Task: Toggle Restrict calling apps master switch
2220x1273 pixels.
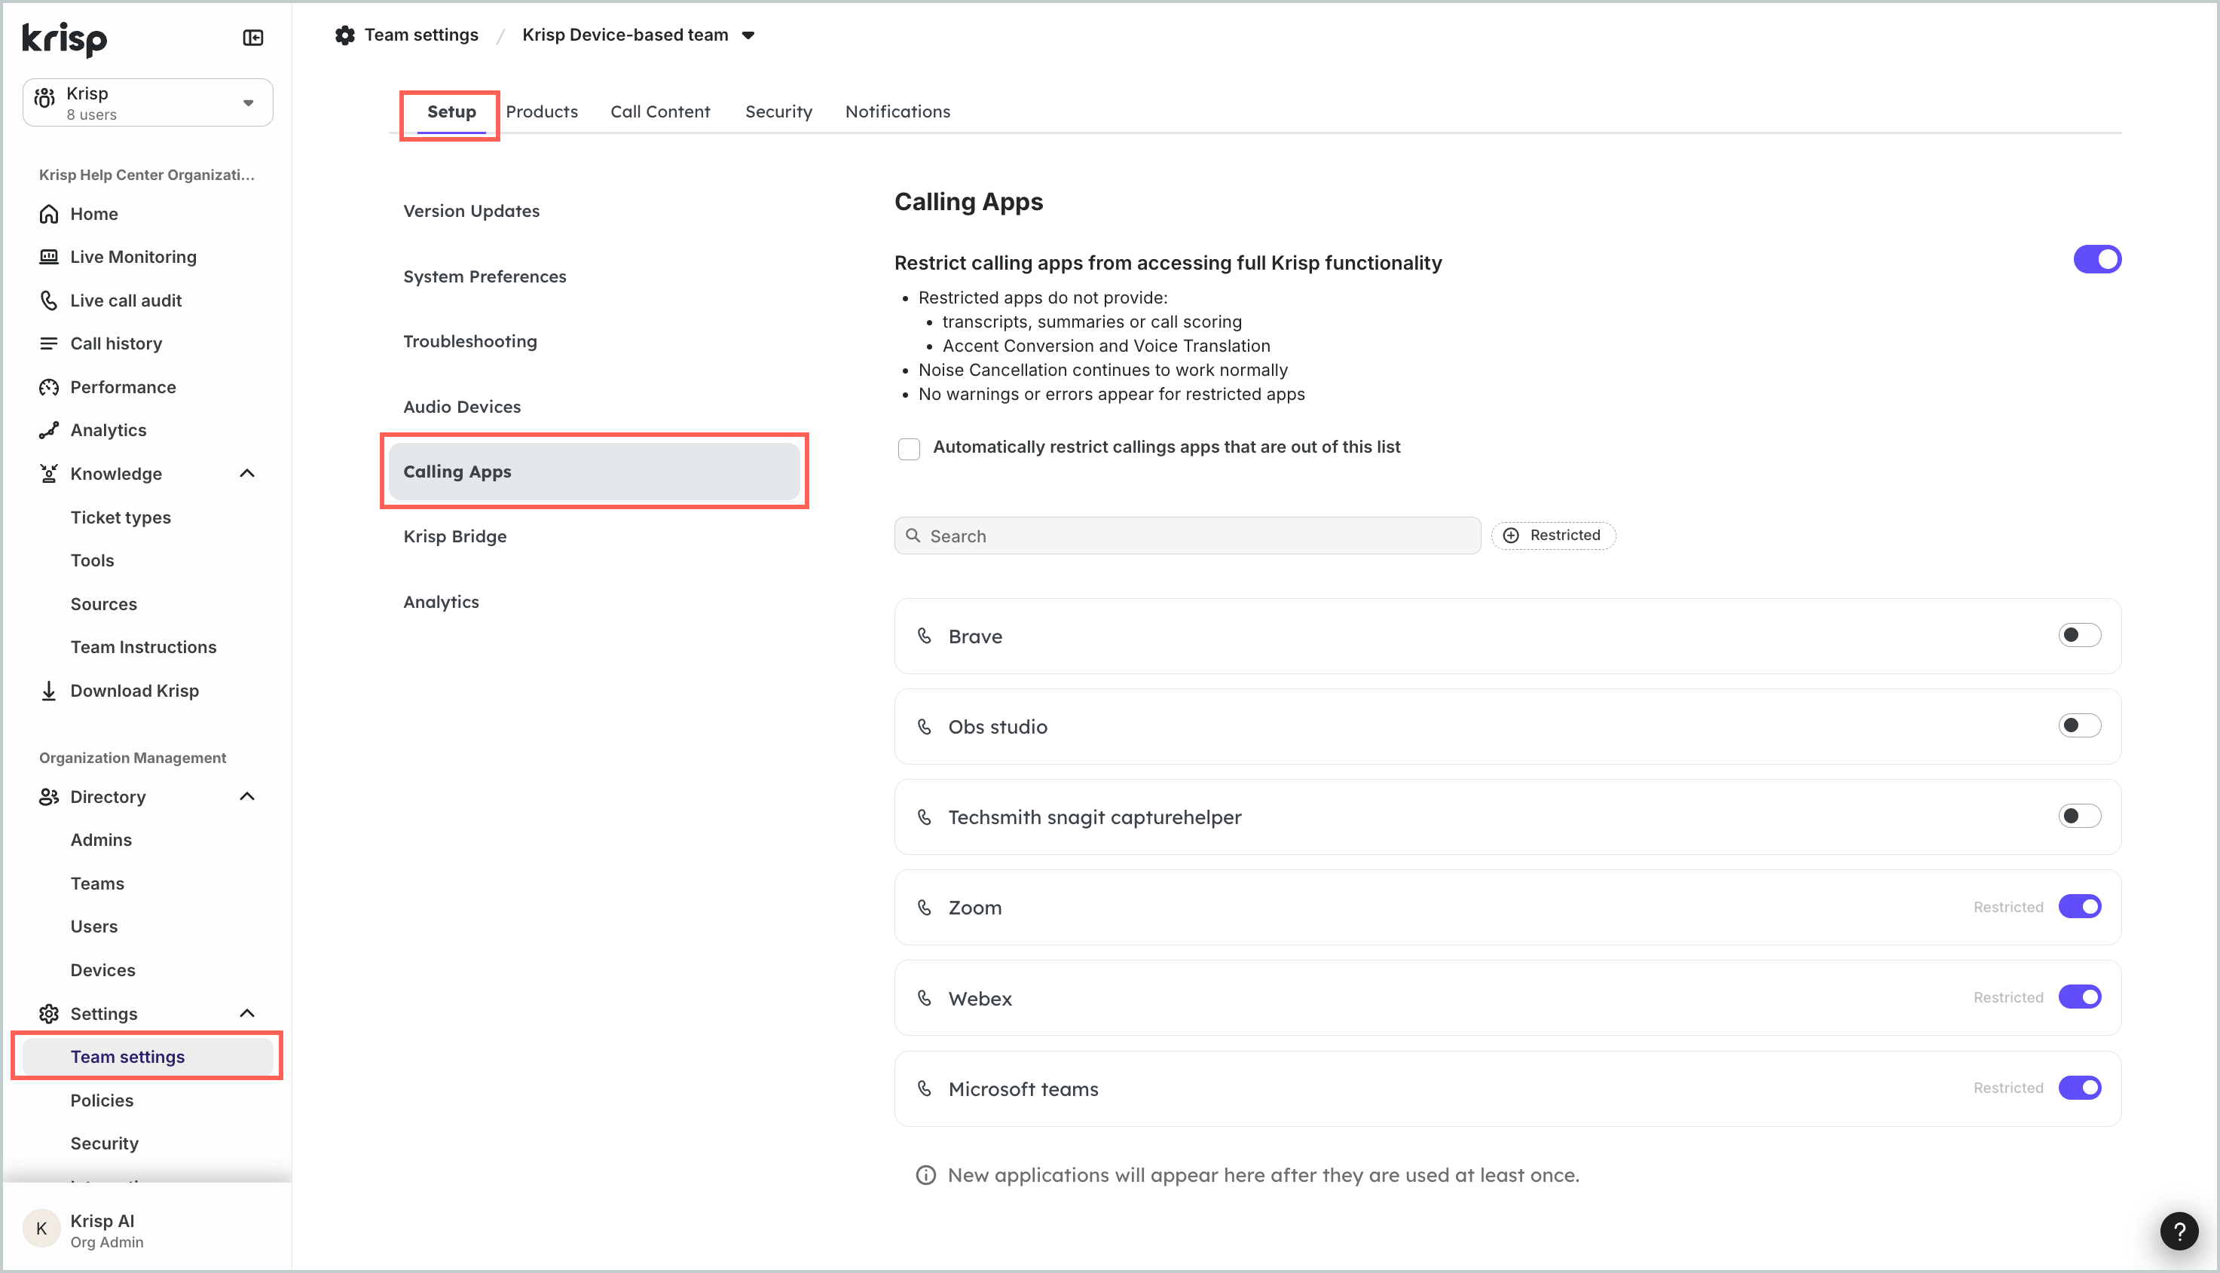Action: coord(2096,260)
